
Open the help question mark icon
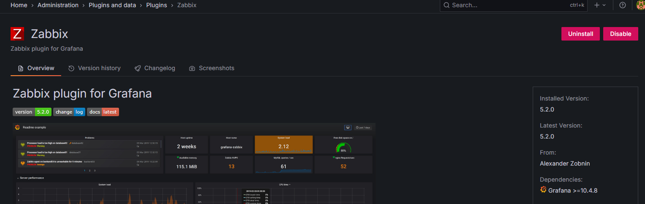(622, 5)
